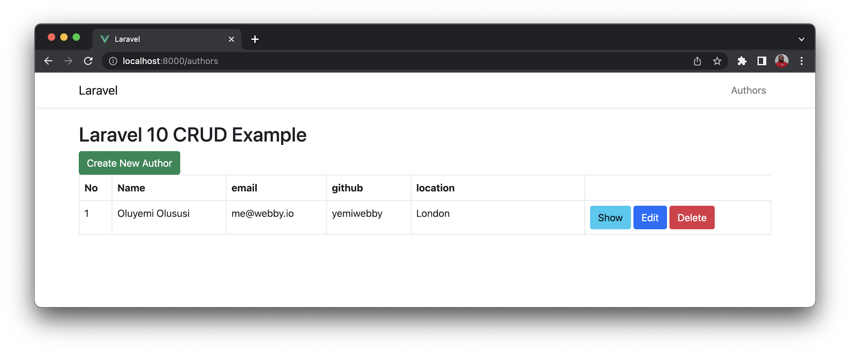Bookmark this page with the star icon
This screenshot has width=850, height=353.
point(717,61)
